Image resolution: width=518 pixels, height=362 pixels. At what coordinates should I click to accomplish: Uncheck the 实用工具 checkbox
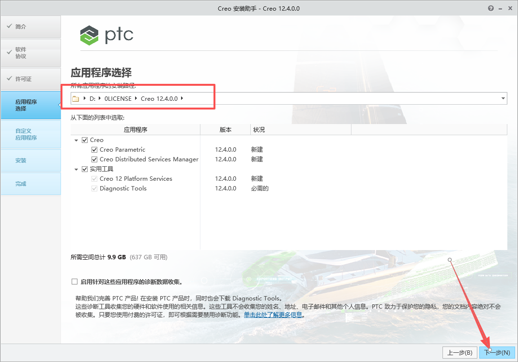pyautogui.click(x=85, y=169)
